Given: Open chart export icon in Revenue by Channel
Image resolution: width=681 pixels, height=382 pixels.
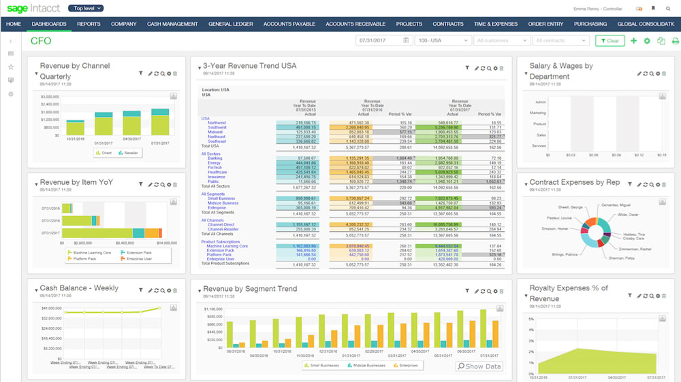Looking at the screenshot, I should (173, 97).
